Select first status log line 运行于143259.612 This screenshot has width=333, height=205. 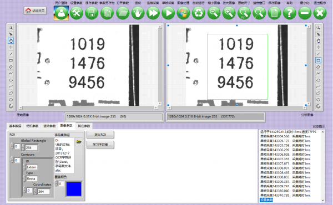click(x=288, y=132)
